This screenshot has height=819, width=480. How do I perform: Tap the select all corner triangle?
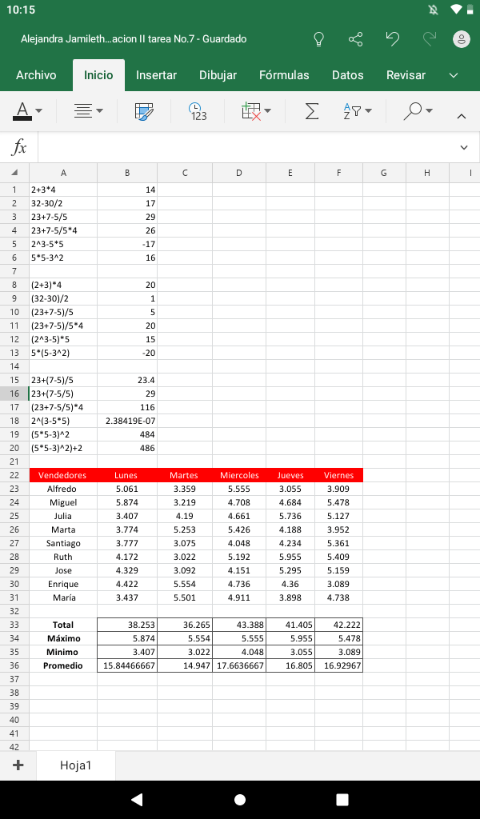point(14,173)
